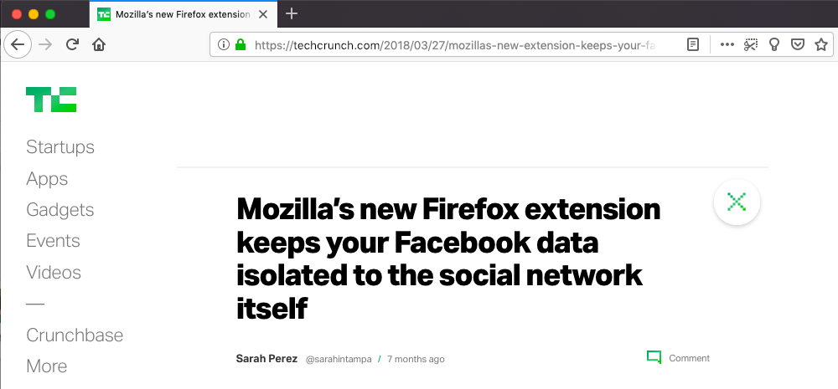Save this page to Pocket
Screen dimensions: 838x389
click(798, 45)
